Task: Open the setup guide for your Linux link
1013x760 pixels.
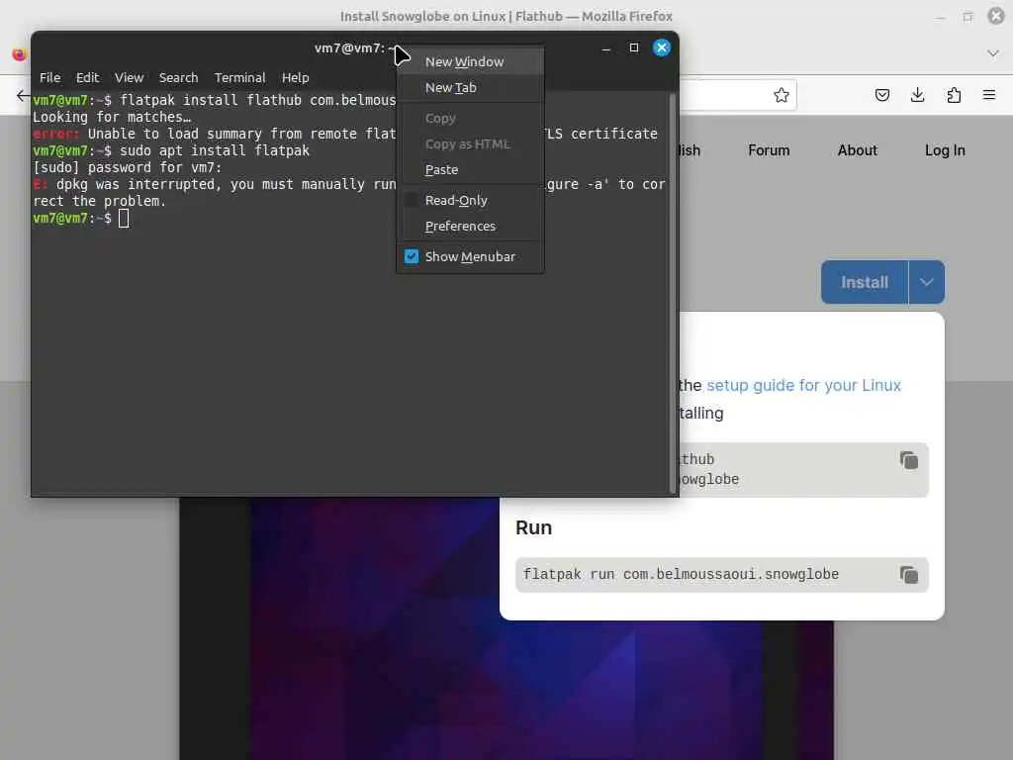Action: (803, 386)
